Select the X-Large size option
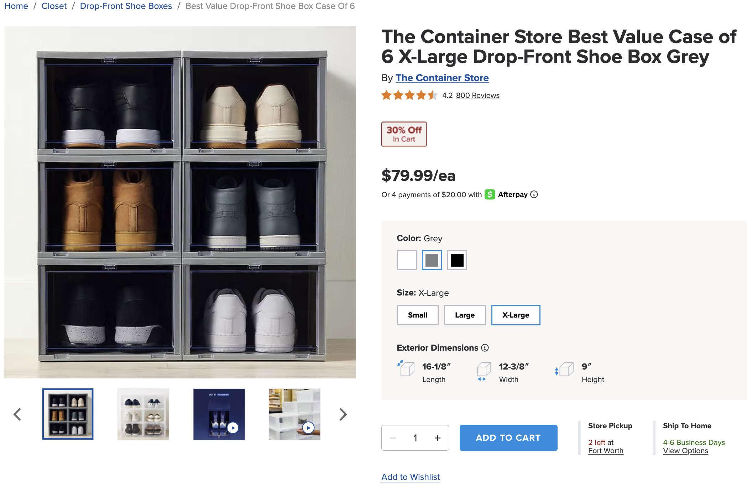This screenshot has width=747, height=487. 516,315
